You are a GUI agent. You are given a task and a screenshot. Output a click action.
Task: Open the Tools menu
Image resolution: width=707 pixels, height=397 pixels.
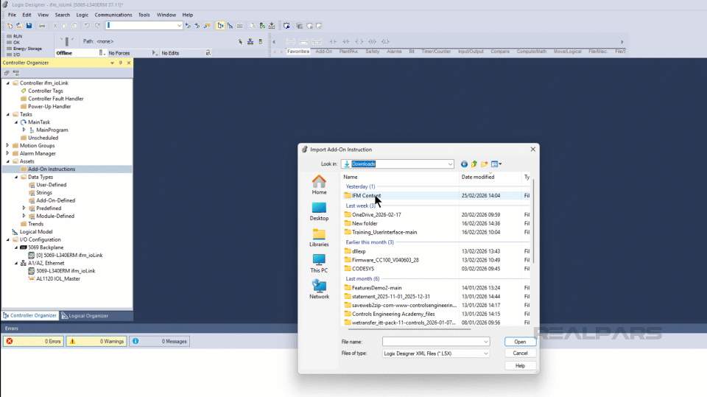144,15
